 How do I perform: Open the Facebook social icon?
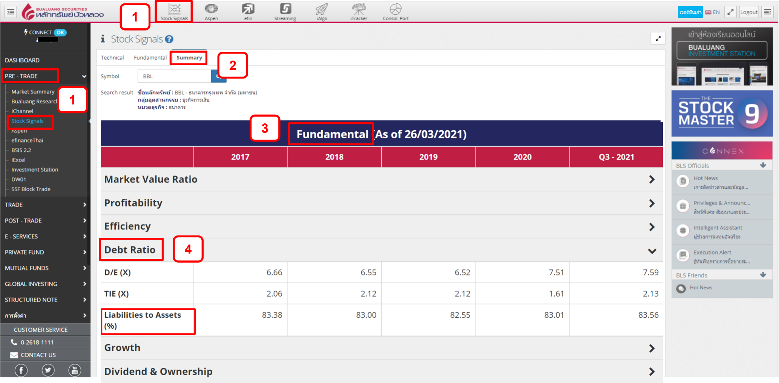(21, 371)
